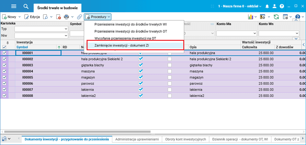Collapse filter panel with up chevron
This screenshot has height=145, width=306.
pyautogui.click(x=296, y=20)
